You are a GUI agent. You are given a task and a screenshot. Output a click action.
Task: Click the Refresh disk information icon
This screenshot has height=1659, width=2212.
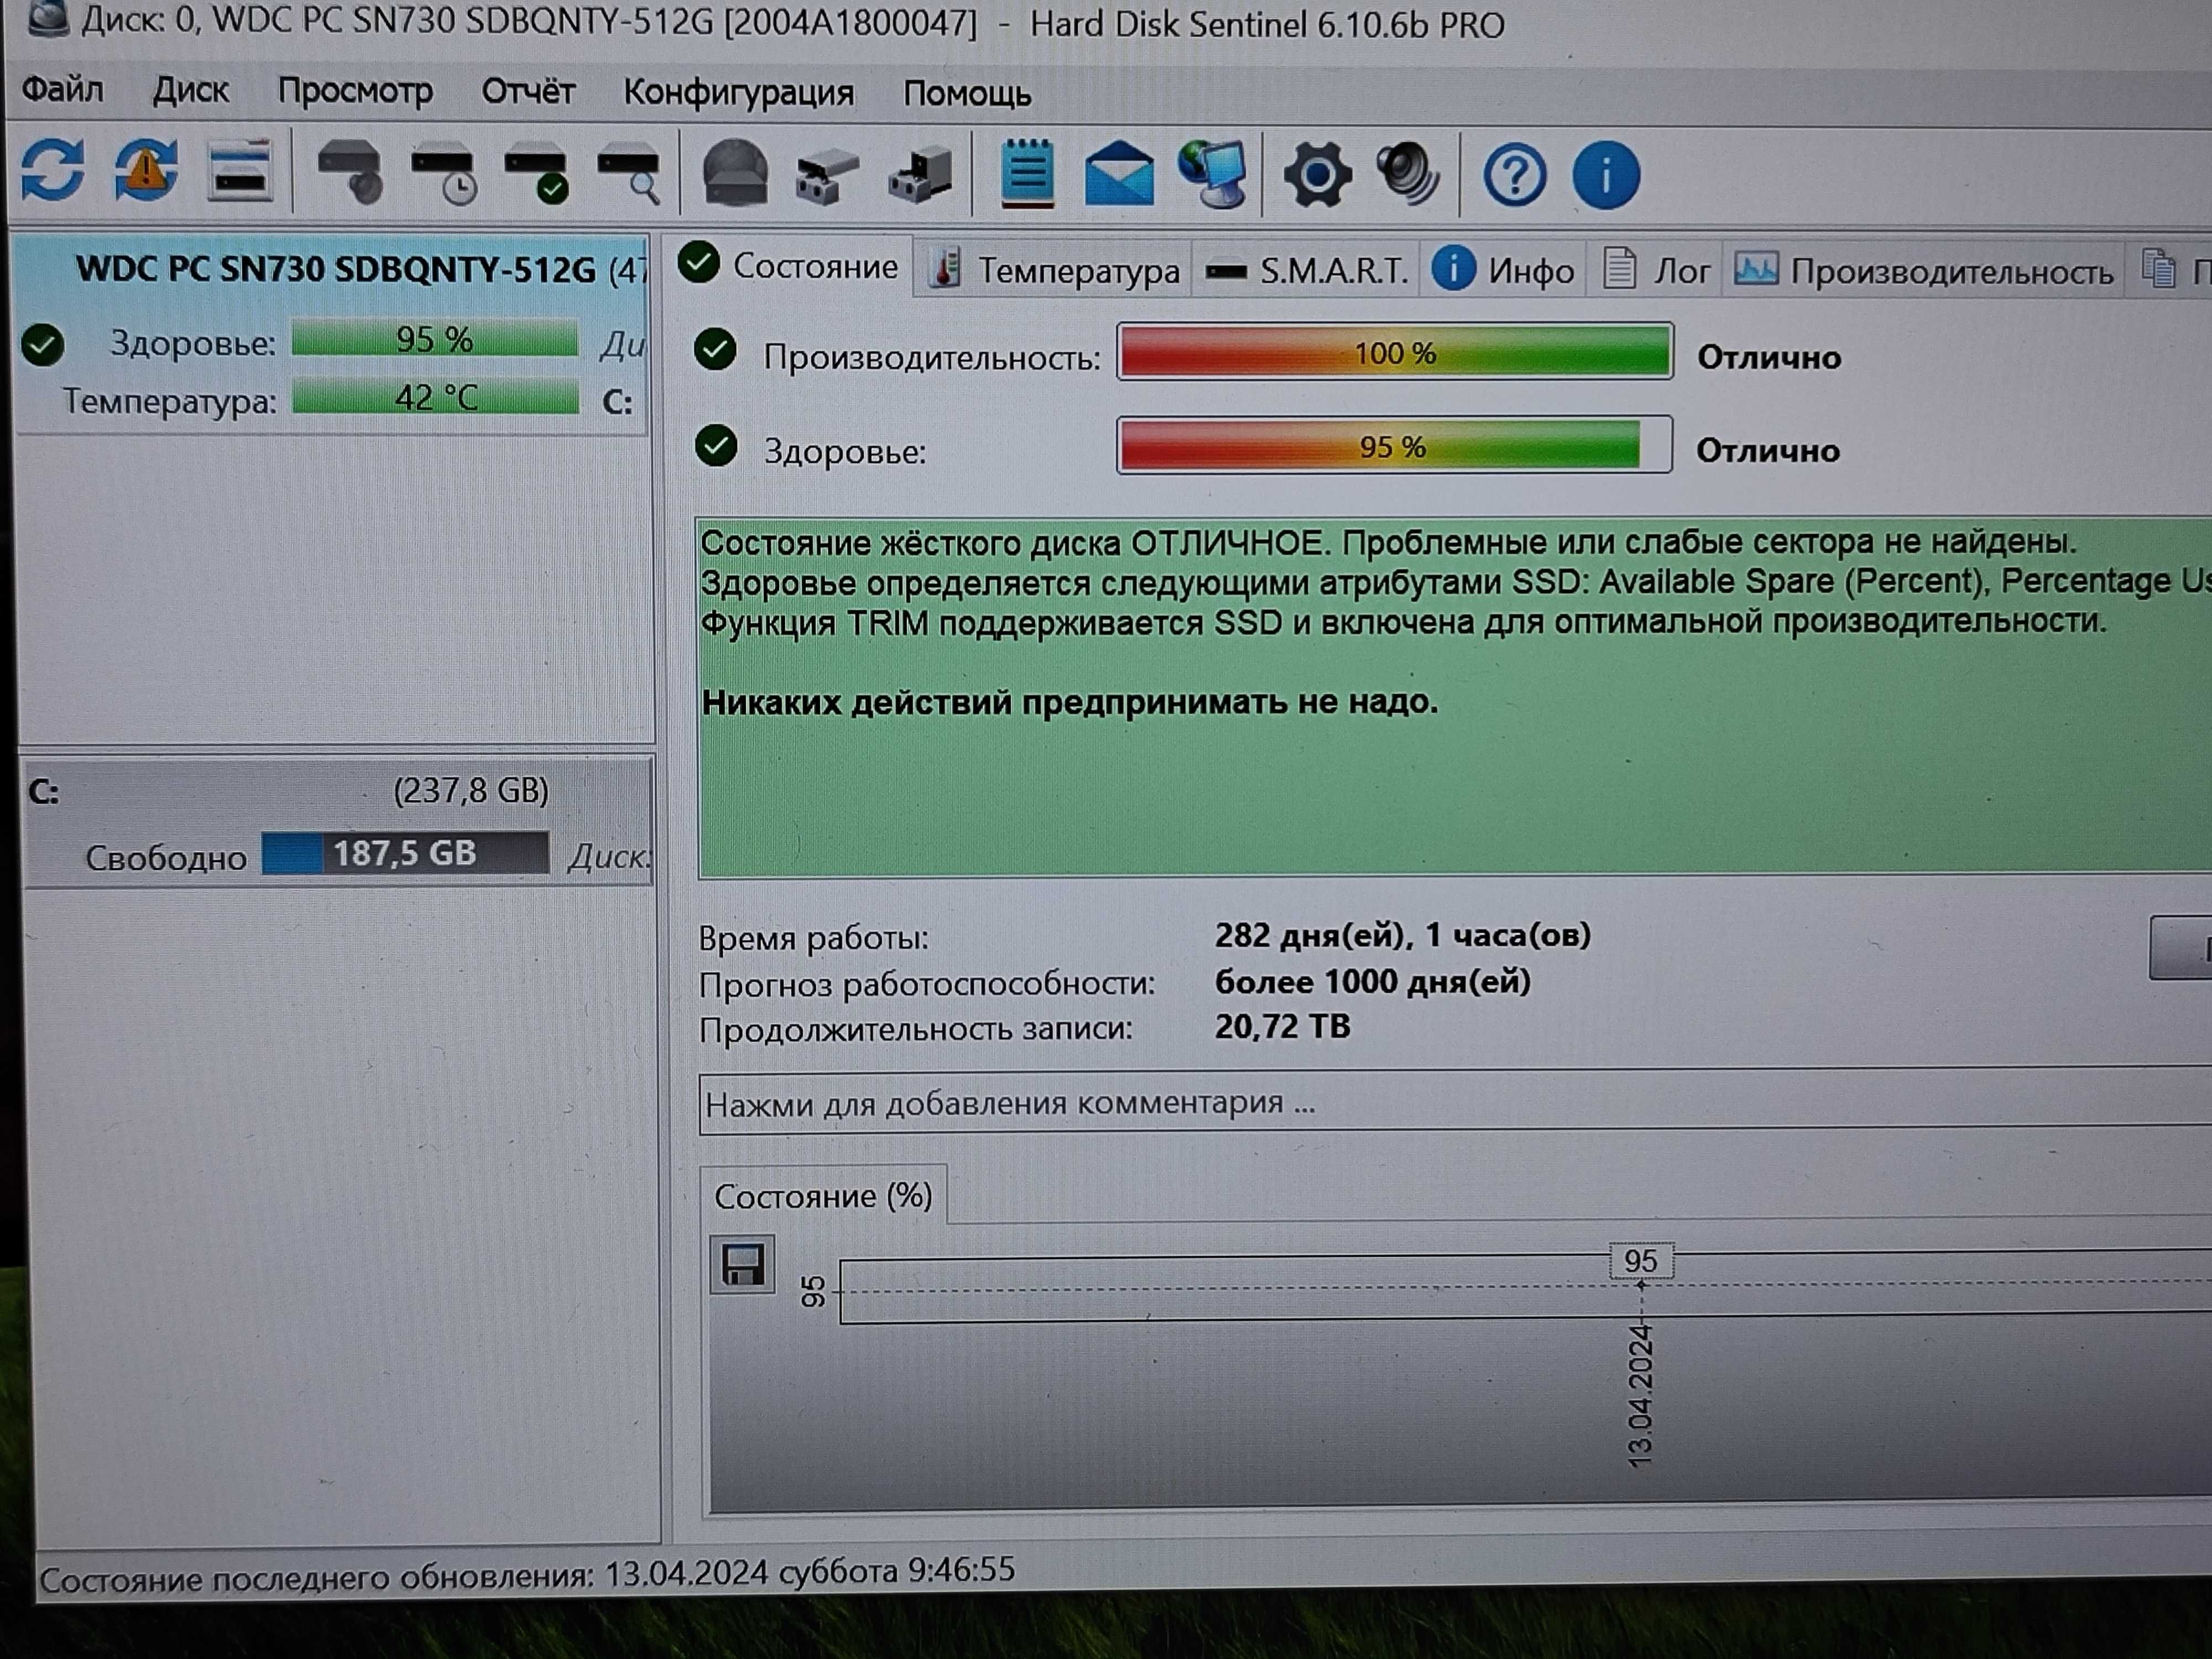[x=53, y=170]
